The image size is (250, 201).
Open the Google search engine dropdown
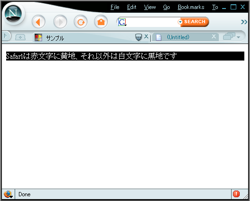click(122, 22)
